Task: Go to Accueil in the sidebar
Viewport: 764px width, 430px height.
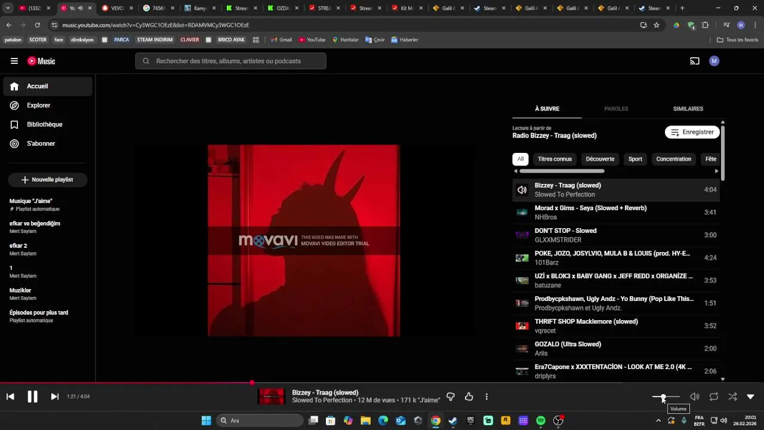Action: point(48,86)
